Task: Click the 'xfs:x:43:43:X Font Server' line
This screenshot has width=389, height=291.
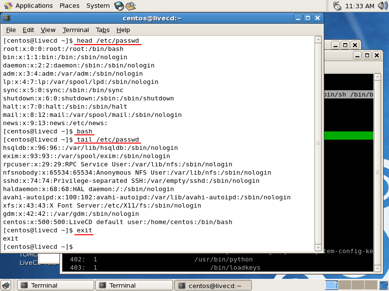Action: (x=102, y=206)
